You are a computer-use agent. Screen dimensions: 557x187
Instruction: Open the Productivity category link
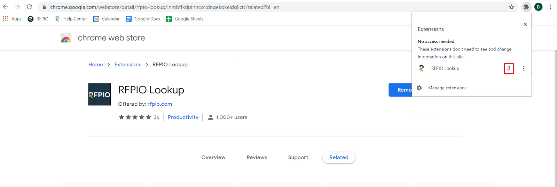coord(183,117)
